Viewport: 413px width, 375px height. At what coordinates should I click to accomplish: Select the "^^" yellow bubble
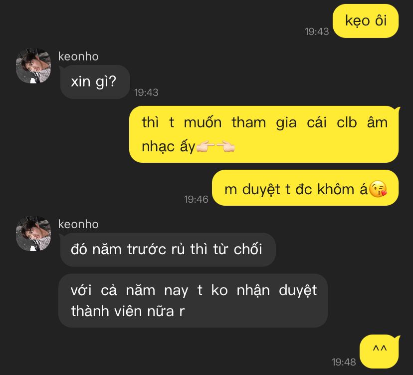380,351
